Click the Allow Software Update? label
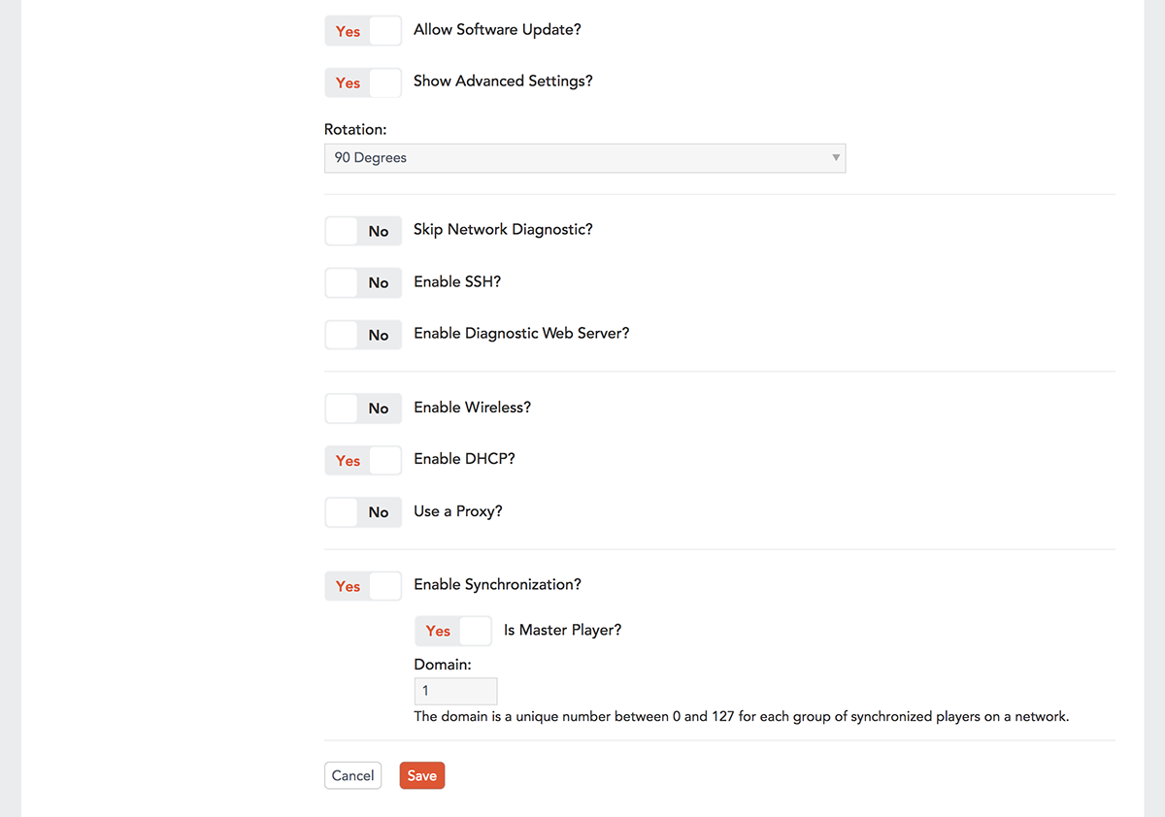This screenshot has width=1165, height=817. click(x=497, y=30)
